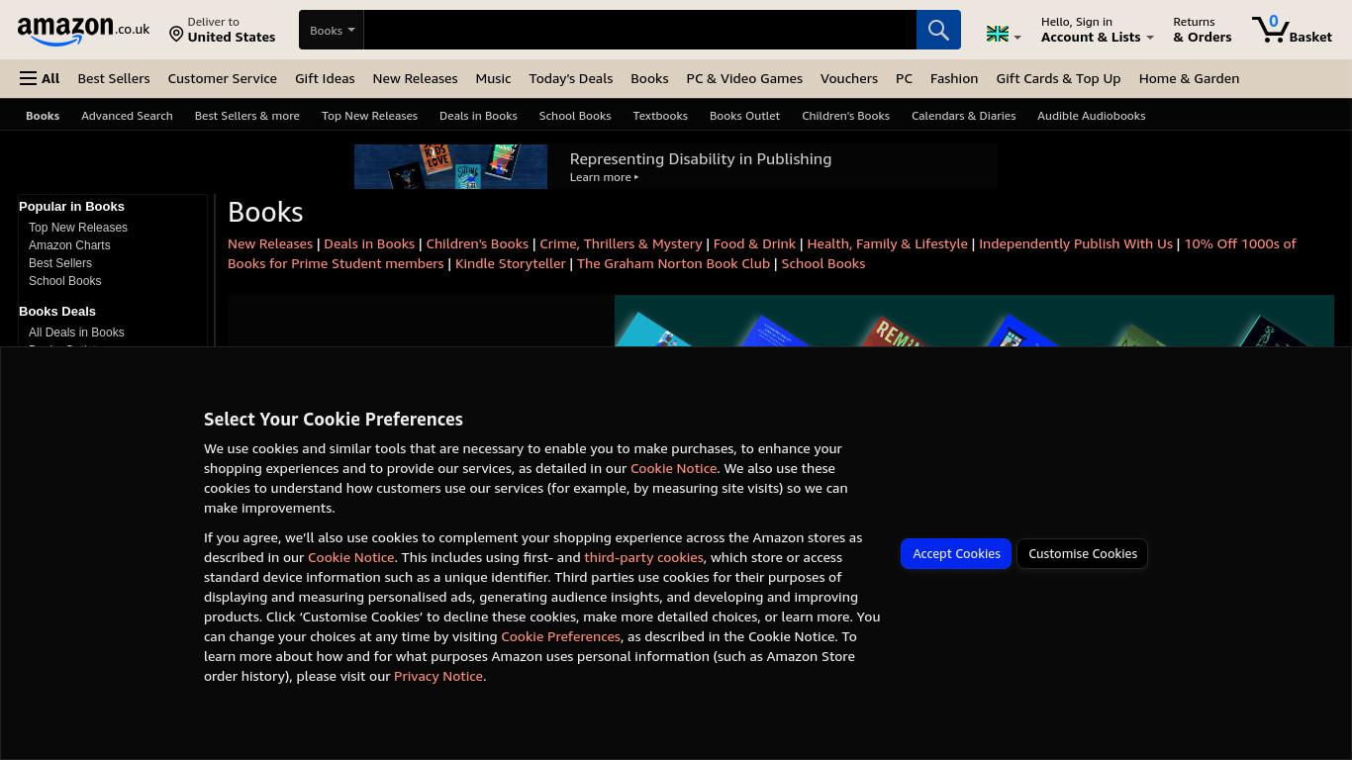Open All Deals in Books

76,332
